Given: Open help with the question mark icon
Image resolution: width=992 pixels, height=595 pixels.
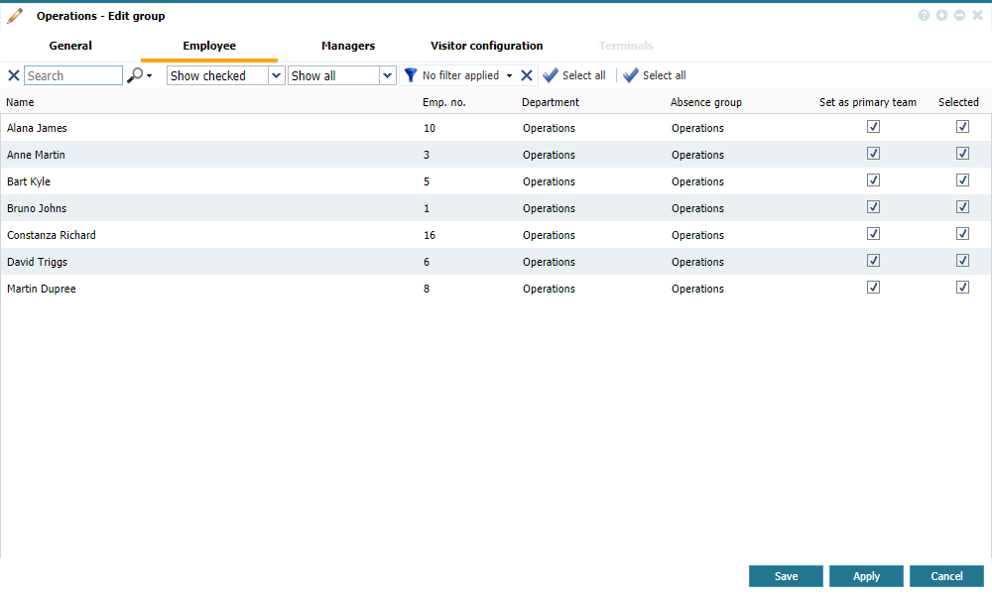Looking at the screenshot, I should pyautogui.click(x=924, y=16).
